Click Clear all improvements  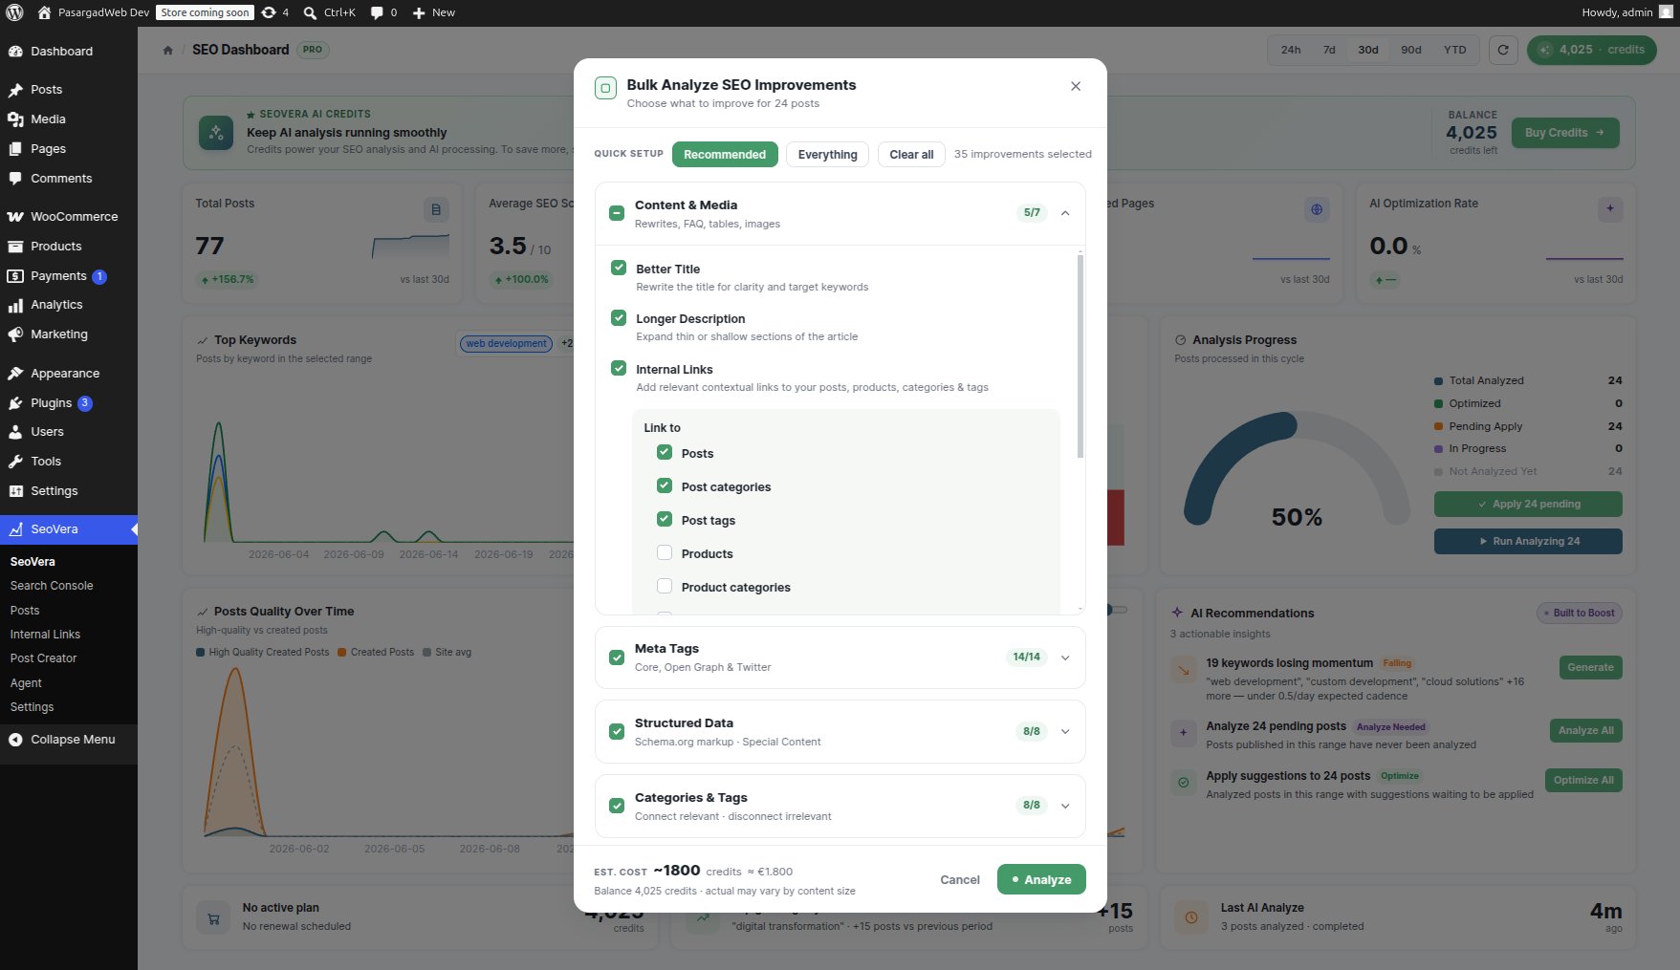pos(911,154)
